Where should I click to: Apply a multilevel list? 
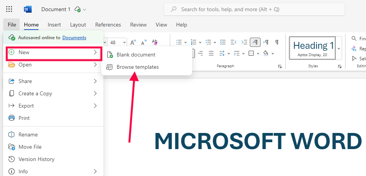pos(208,42)
